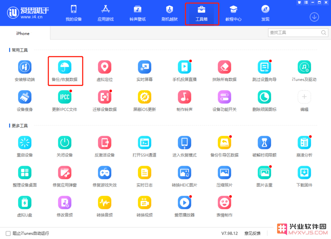Click the search magnifier icon
331x239 pixels.
click(x=324, y=33)
